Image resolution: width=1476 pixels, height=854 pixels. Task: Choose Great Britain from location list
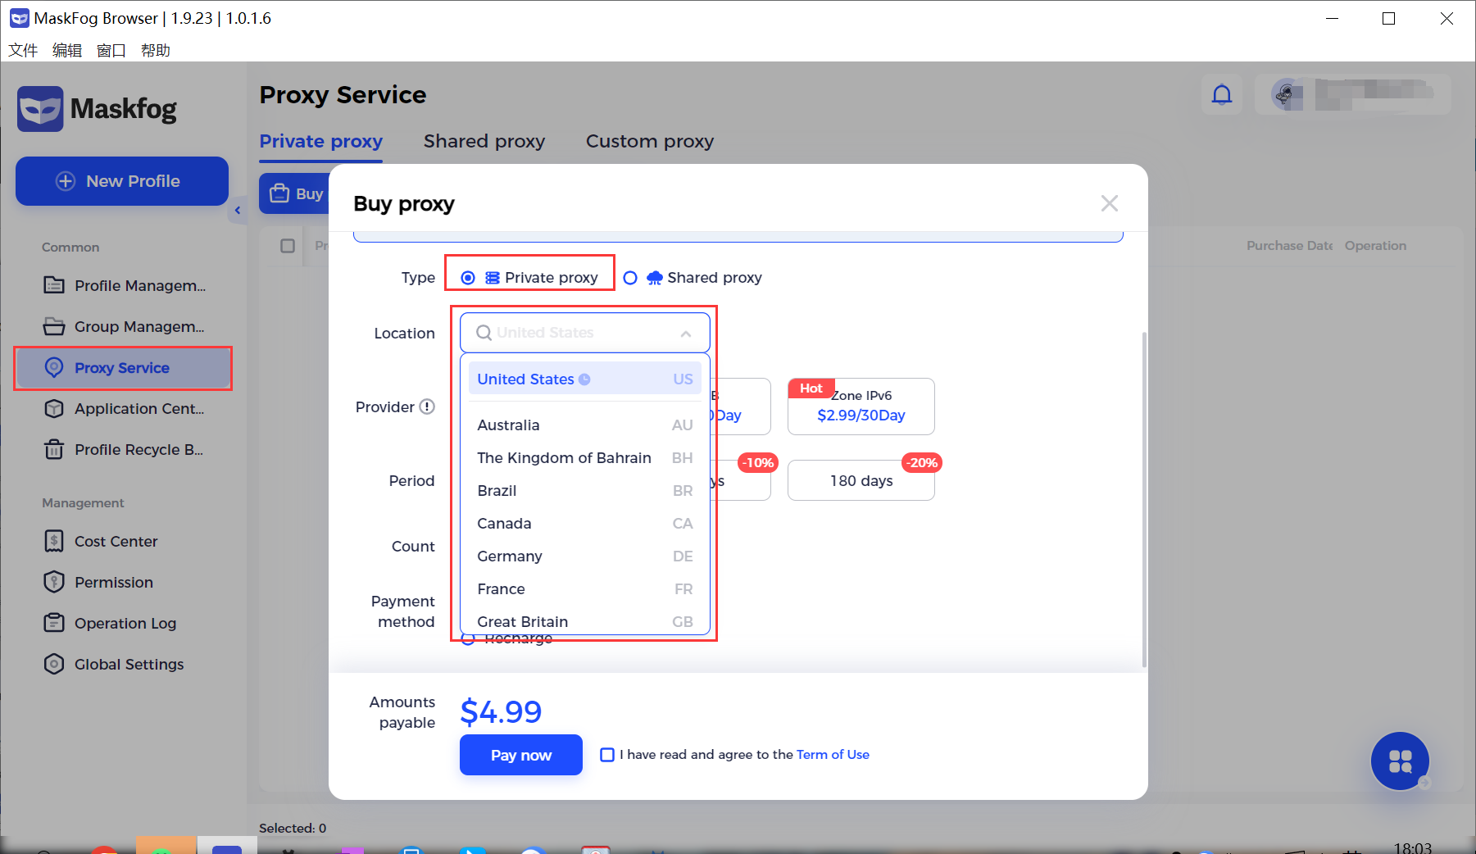tap(585, 620)
